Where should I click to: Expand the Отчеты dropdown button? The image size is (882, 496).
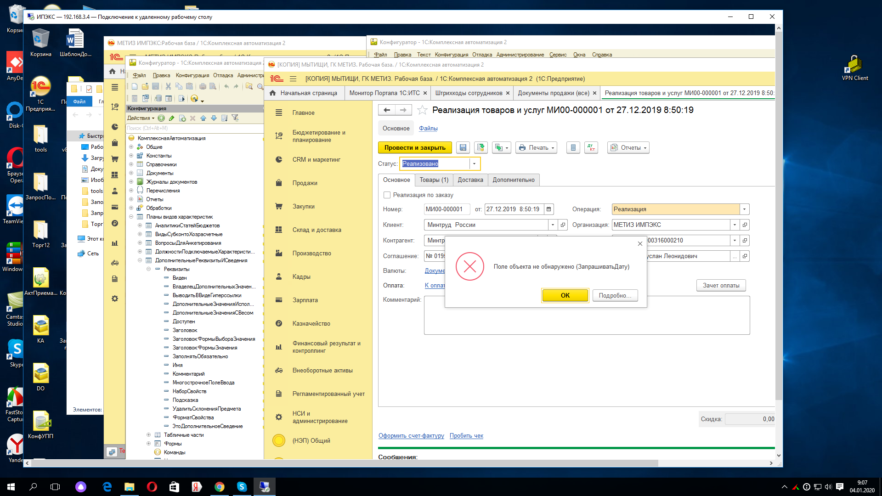628,147
